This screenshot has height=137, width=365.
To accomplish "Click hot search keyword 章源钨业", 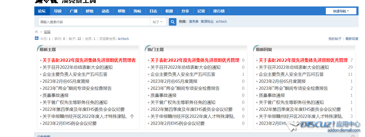I will 207,22.
